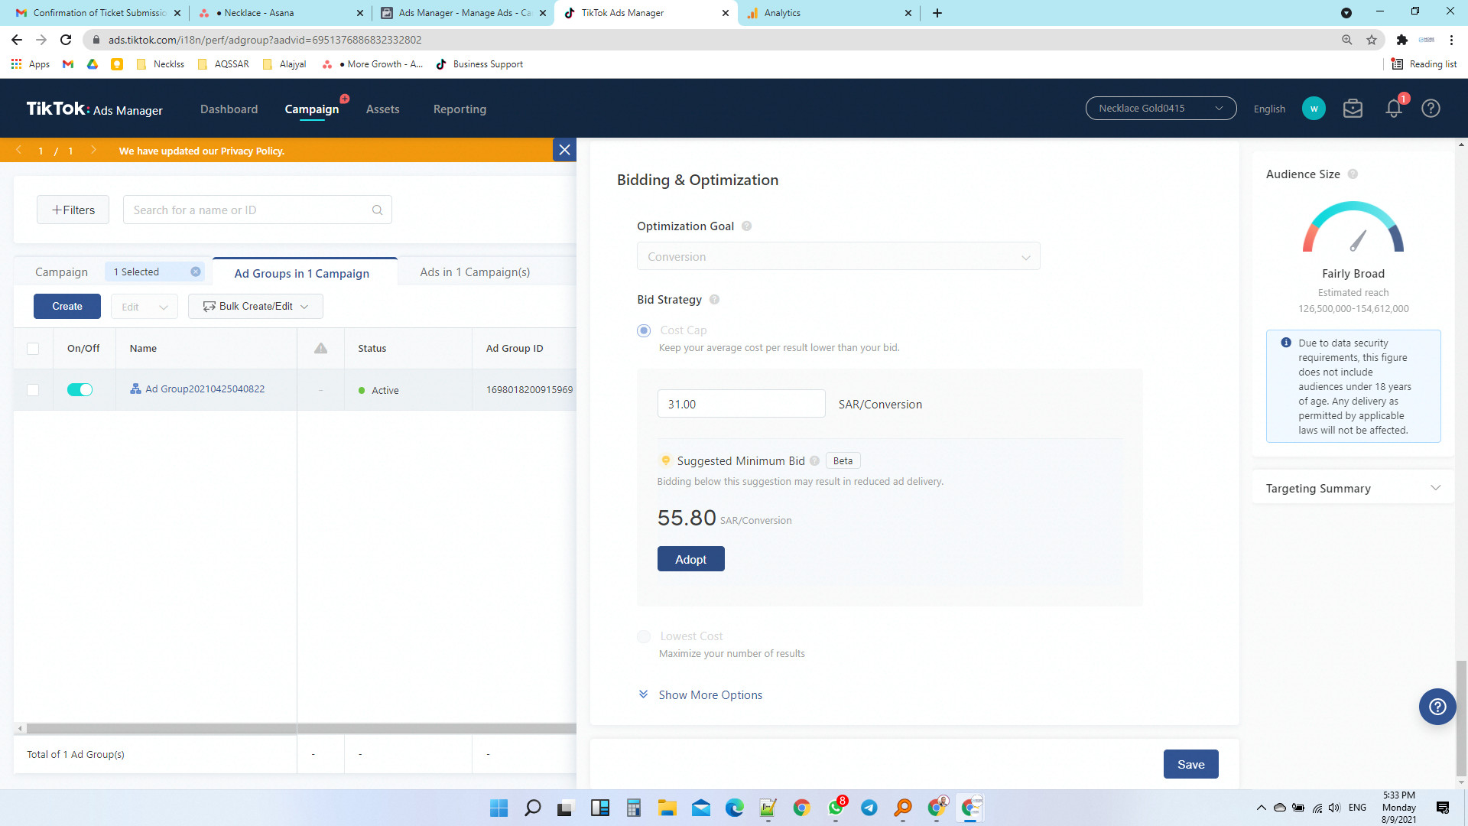Click the user avatar W icon
The image size is (1468, 826).
click(x=1314, y=109)
